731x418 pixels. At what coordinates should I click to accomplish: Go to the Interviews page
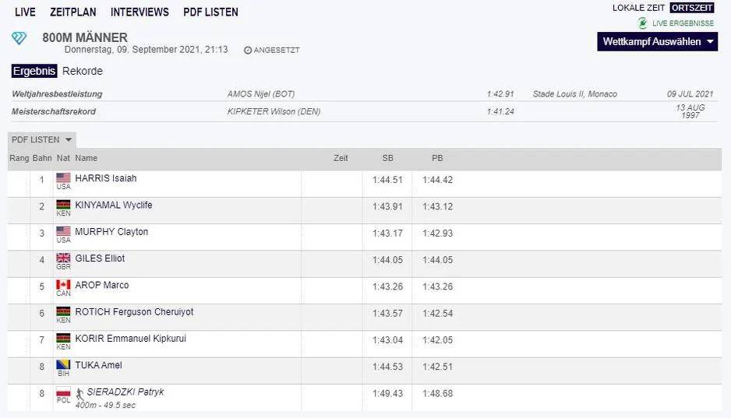[x=139, y=12]
